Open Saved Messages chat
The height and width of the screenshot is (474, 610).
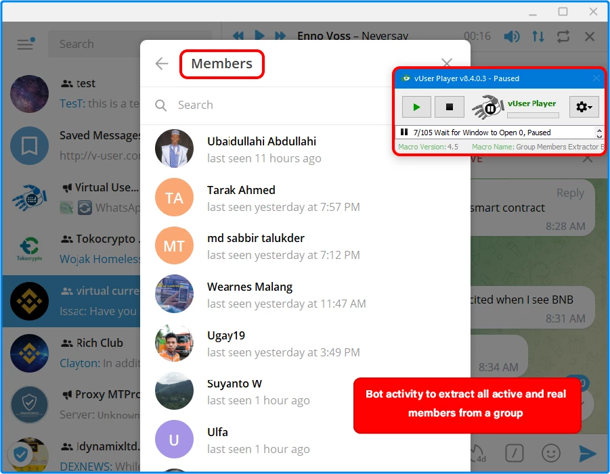(72, 145)
